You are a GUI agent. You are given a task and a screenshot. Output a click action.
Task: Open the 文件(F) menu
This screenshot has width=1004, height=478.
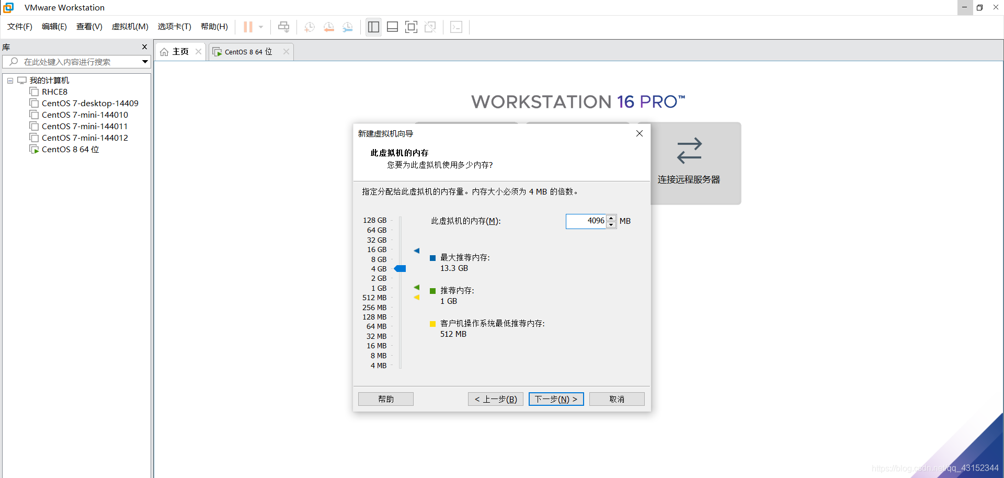pos(20,27)
